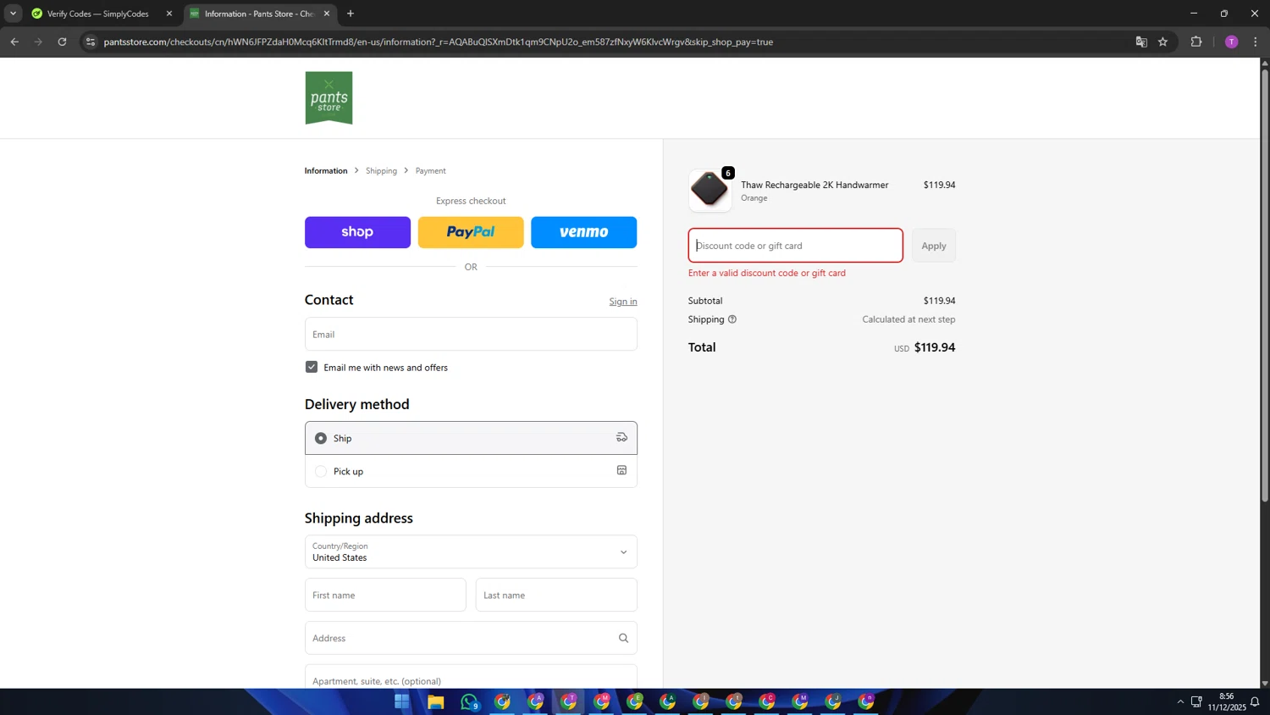Focus the Last name field
The width and height of the screenshot is (1270, 715).
point(556,595)
